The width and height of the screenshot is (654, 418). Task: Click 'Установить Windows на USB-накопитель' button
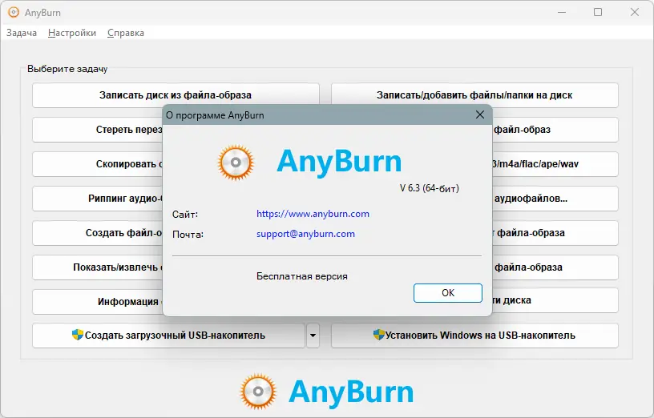tap(474, 336)
